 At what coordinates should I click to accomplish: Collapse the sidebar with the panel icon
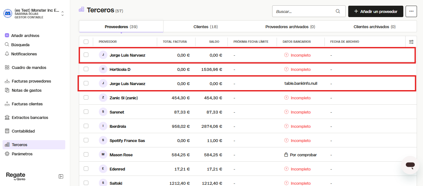(x=61, y=177)
